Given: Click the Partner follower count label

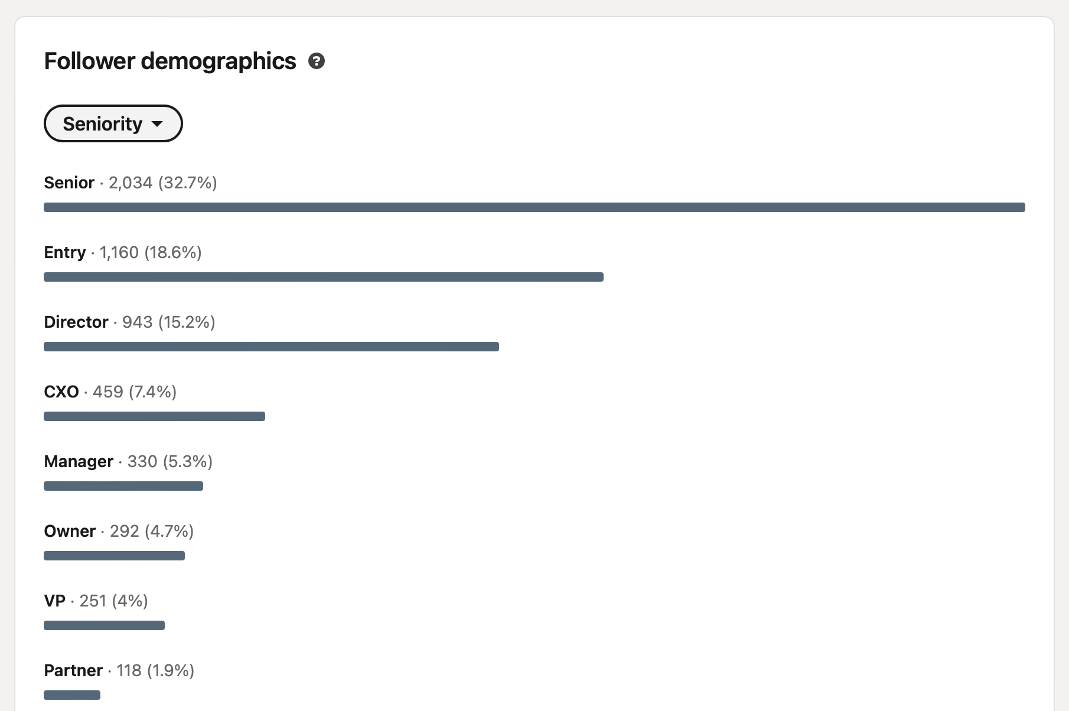Looking at the screenshot, I should click(x=119, y=671).
